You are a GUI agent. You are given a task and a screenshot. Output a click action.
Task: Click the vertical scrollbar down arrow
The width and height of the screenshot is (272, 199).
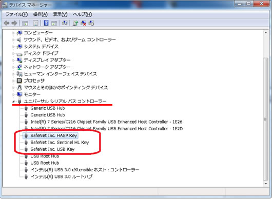pos(266,184)
